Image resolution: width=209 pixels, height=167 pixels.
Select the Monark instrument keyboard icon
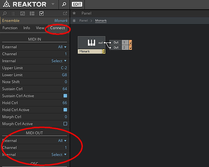tap(91, 43)
